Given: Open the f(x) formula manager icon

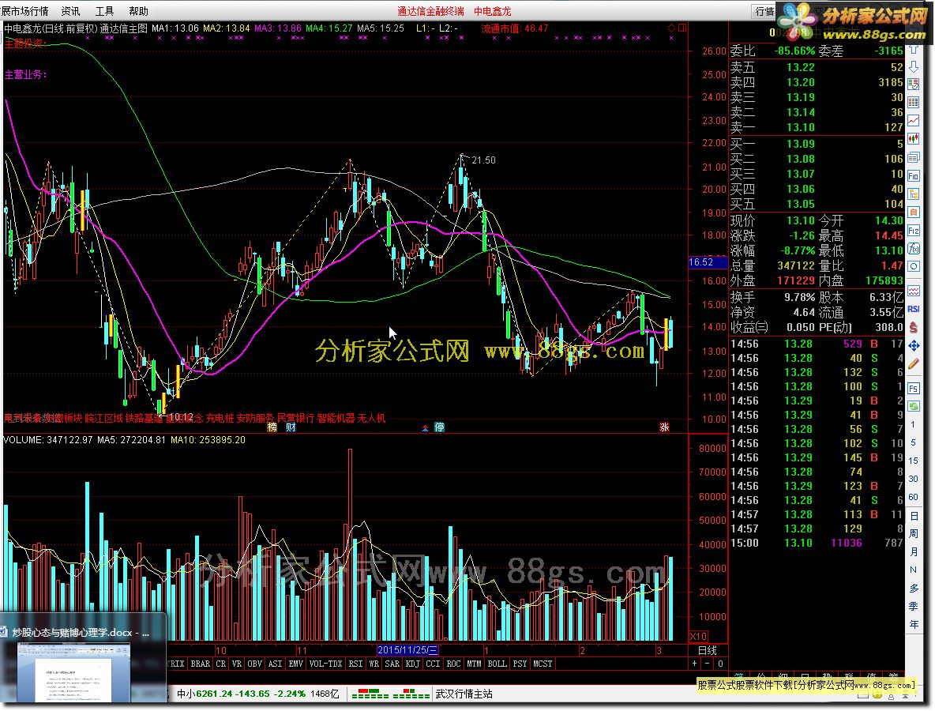Looking at the screenshot, I should coord(914,248).
